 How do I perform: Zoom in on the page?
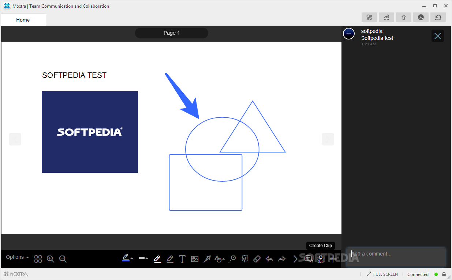tap(51, 259)
